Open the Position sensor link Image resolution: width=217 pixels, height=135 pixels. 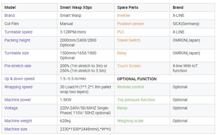pos(131,24)
